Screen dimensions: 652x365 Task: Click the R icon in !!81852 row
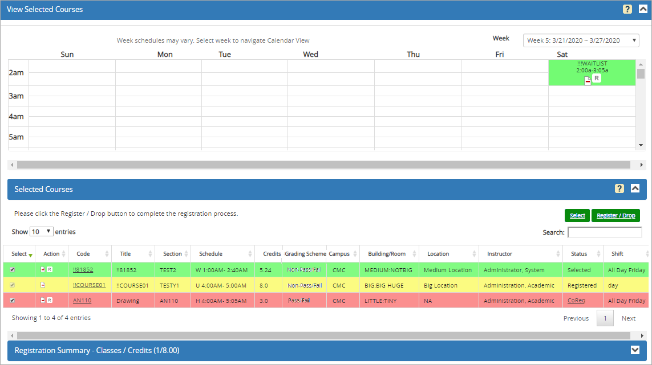(x=50, y=270)
